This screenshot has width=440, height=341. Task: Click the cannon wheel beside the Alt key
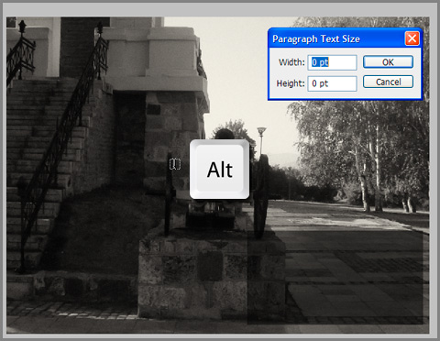click(x=261, y=195)
